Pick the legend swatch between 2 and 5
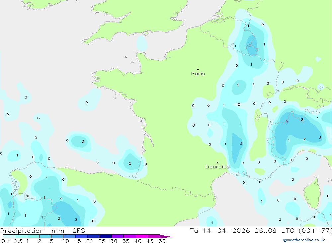The width and height of the screenshot is (332, 243). (45, 236)
